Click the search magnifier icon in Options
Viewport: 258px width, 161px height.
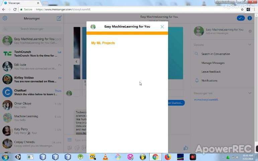196,54
